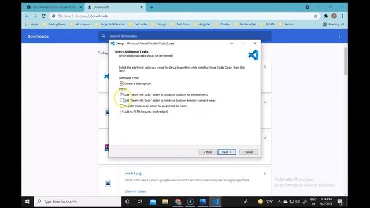
Task: Close the Documentation for Visual Studio tab
Action: [81, 7]
